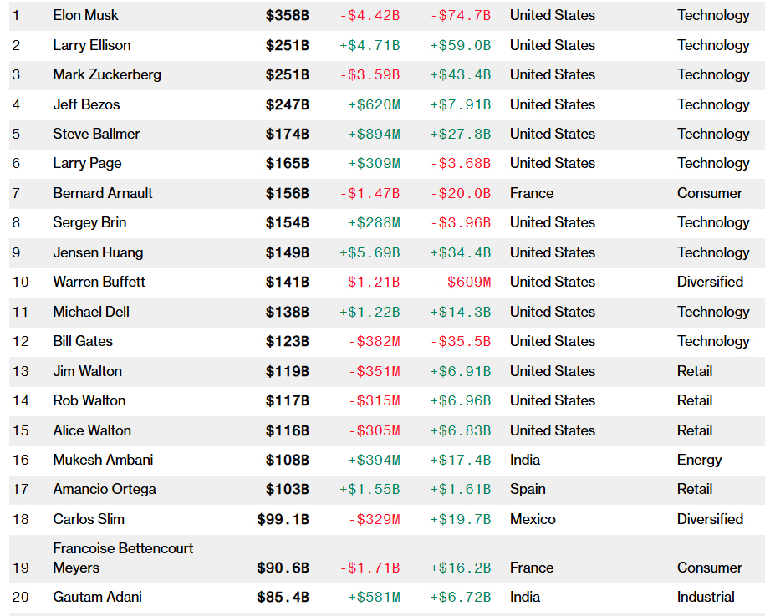765x616 pixels.
Task: Select the +$59.0B year-to-date change
Action: pos(461,46)
